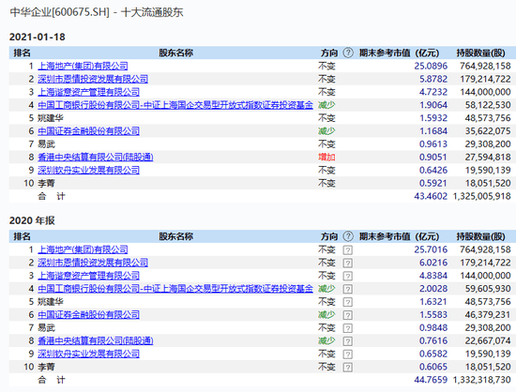
Task: Open 香港中央结算有限公司(陆股通) link in 2021-01-18 table
Action: pos(96,158)
